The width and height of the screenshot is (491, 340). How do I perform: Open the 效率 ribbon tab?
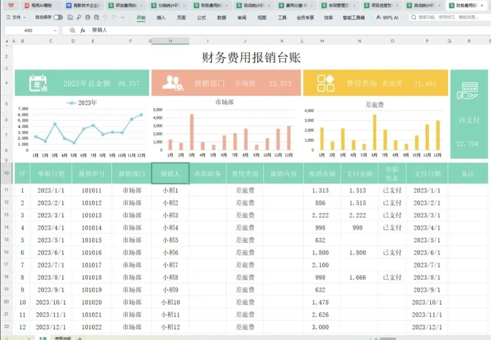(329, 18)
